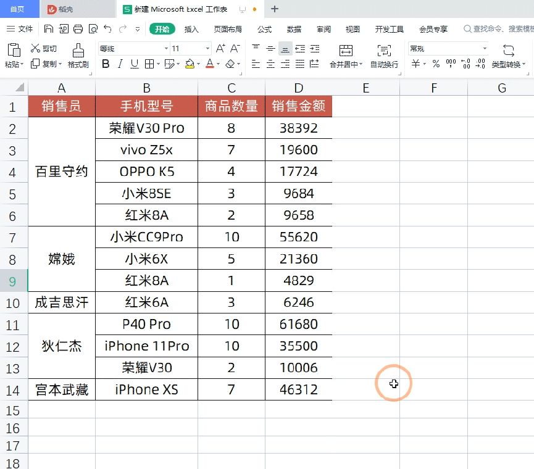
Task: Activate the Format Painter brush
Action: (78, 51)
